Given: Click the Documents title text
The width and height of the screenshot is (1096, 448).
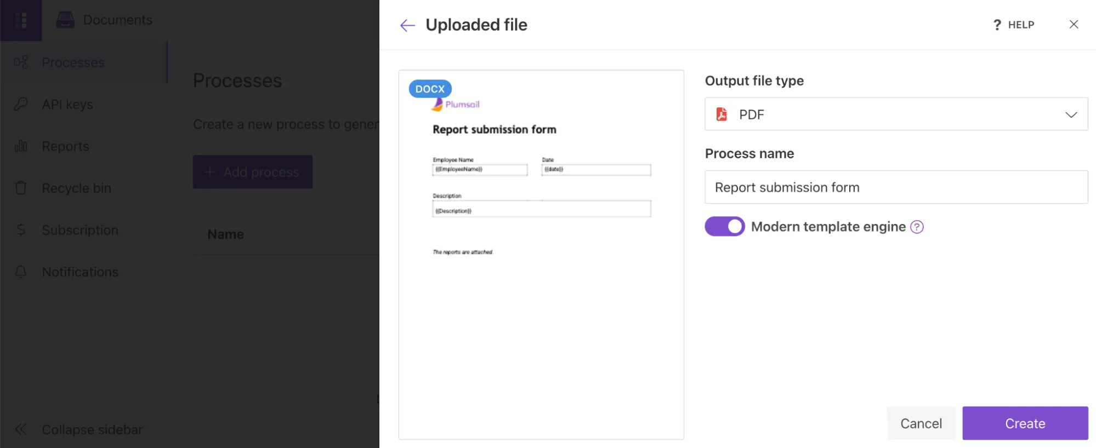Looking at the screenshot, I should [117, 20].
